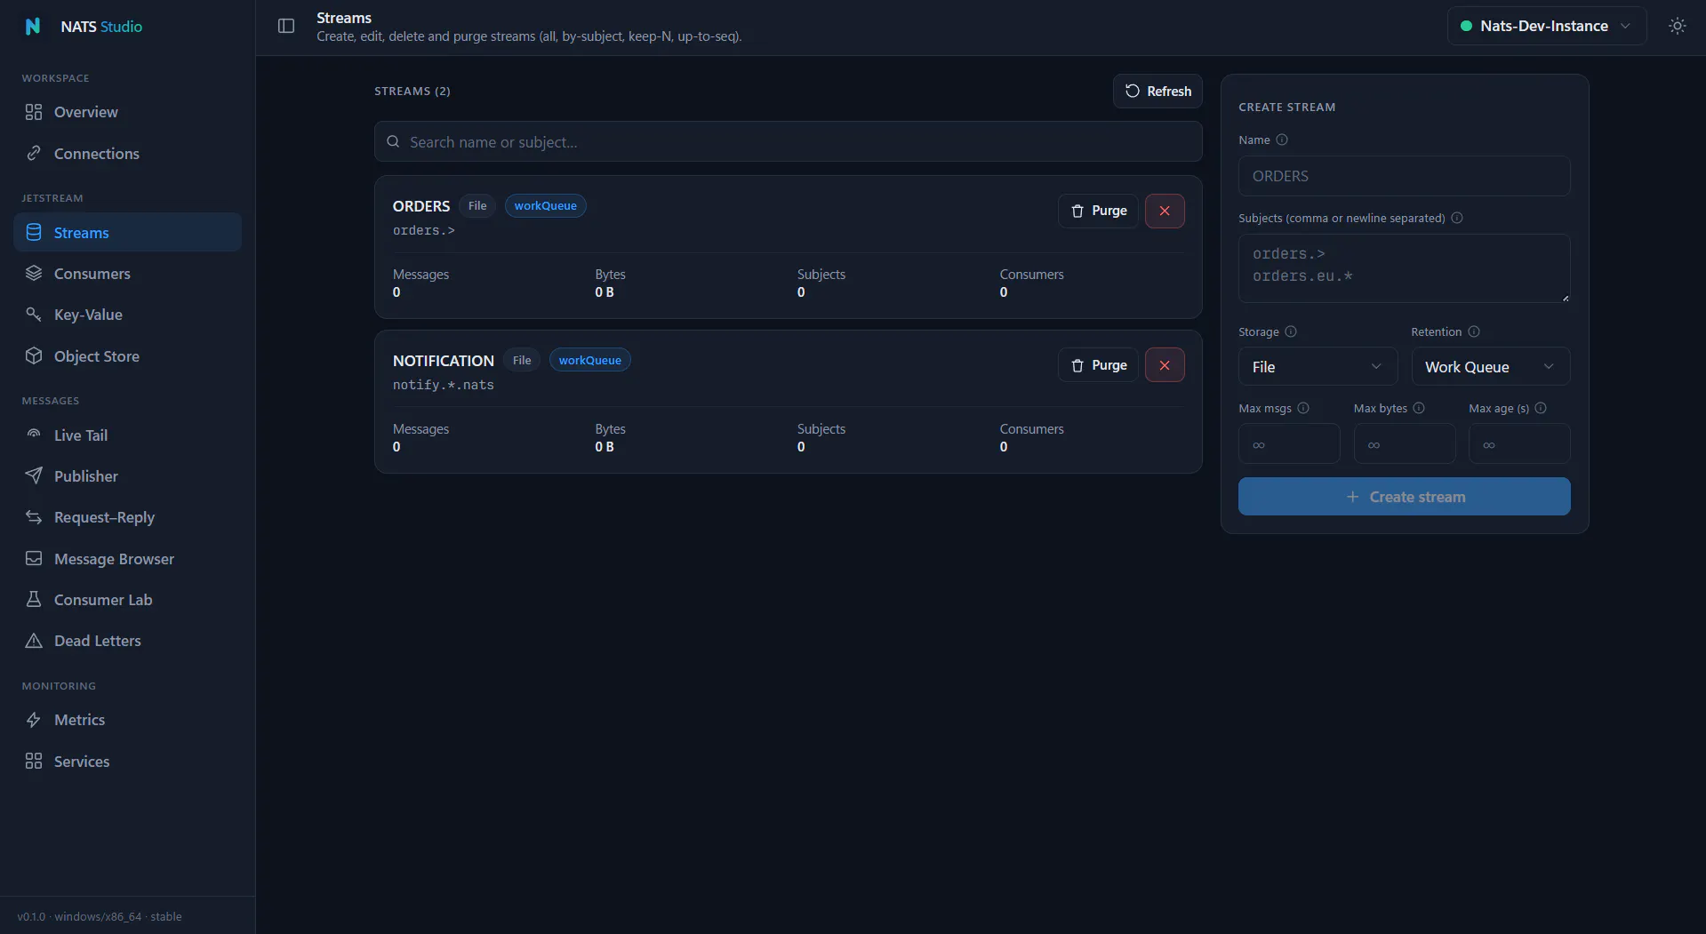Viewport: 1706px width, 934px height.
Task: Click the File badge on ORDERS
Action: point(477,205)
